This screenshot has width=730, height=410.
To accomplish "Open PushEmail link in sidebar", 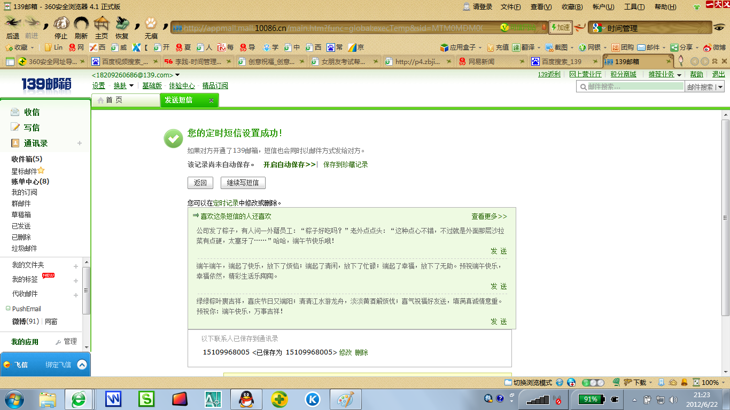I will coord(26,309).
